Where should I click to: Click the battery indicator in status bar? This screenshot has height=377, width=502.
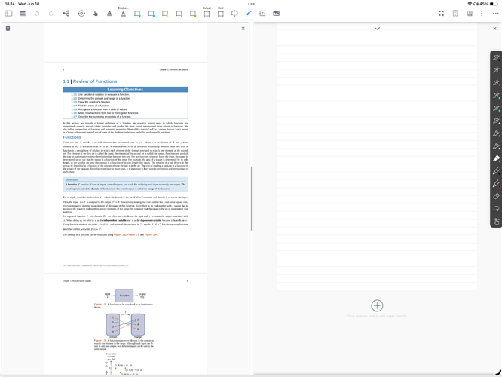coord(494,4)
